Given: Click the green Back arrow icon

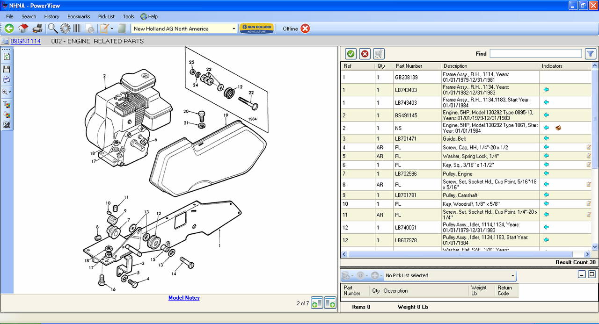Looking at the screenshot, I should pyautogui.click(x=9, y=29).
